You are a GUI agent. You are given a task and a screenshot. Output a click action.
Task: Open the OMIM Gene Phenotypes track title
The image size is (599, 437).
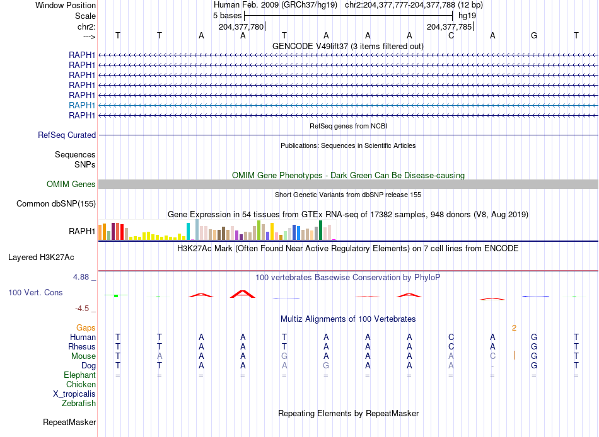(348, 175)
